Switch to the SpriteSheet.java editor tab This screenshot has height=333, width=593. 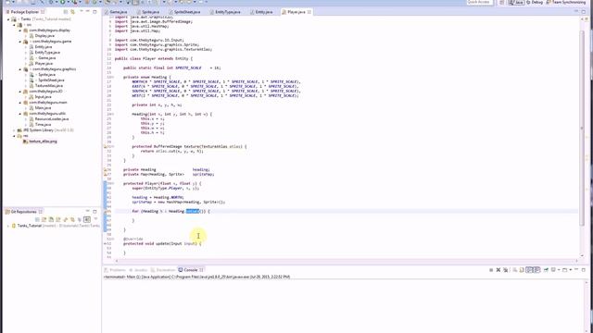point(184,12)
